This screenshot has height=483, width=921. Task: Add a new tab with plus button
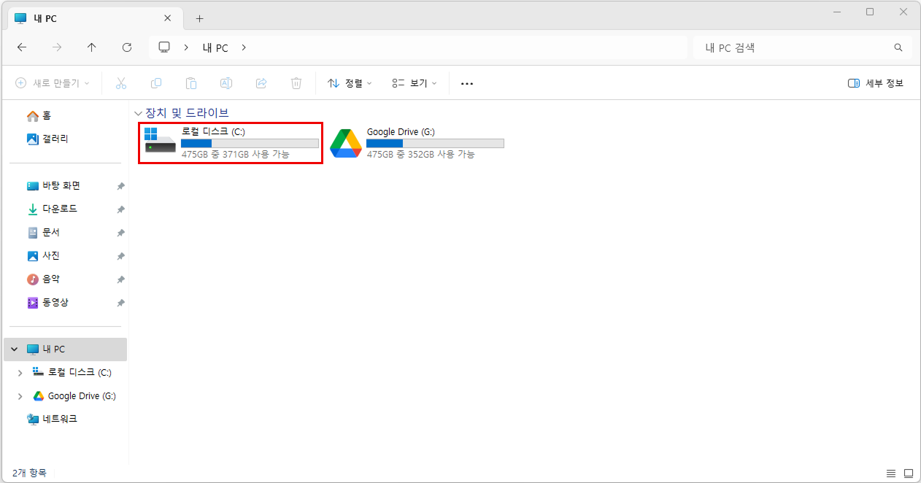click(x=199, y=18)
